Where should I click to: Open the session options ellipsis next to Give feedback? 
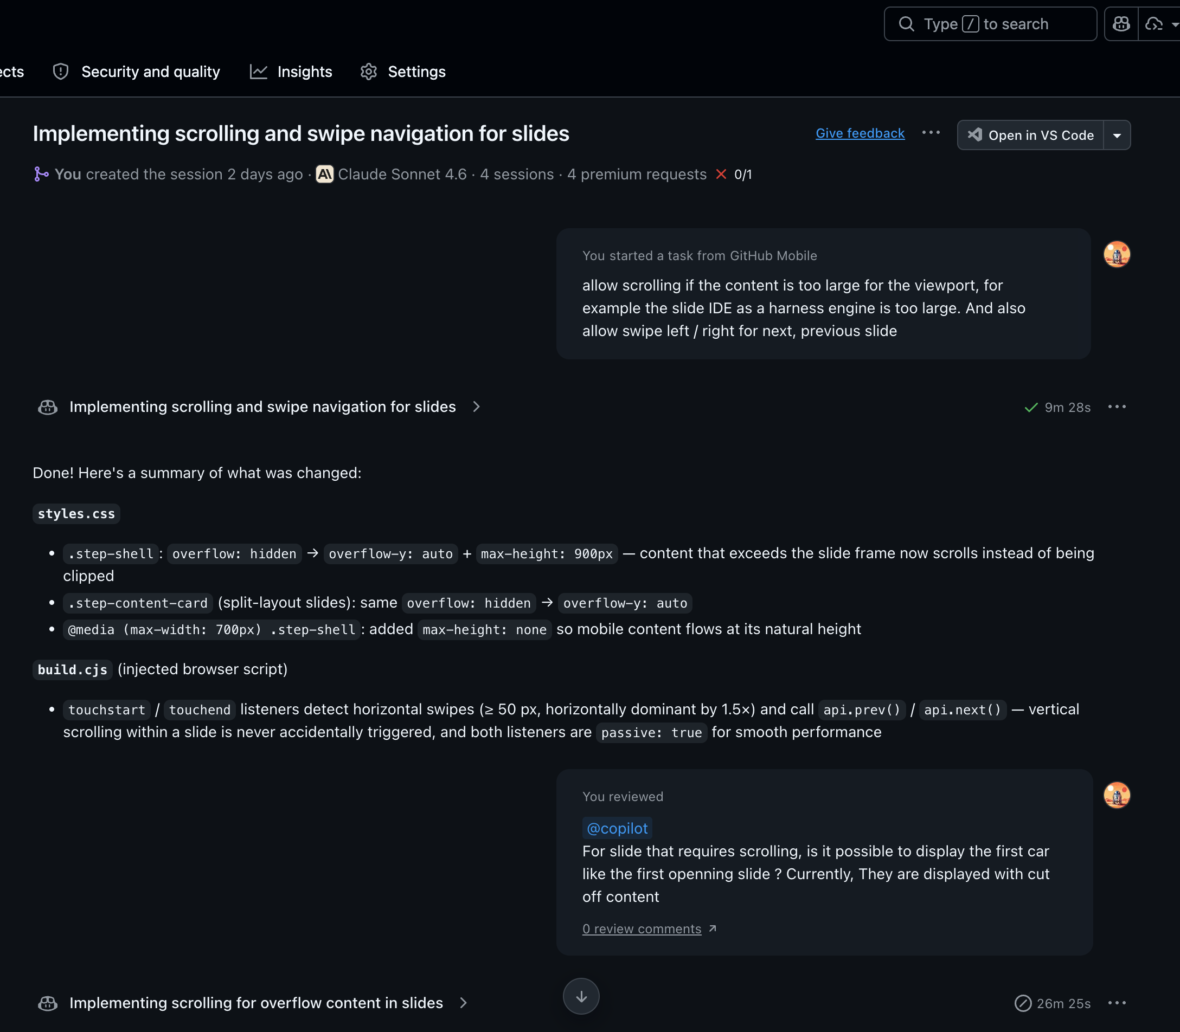(931, 133)
